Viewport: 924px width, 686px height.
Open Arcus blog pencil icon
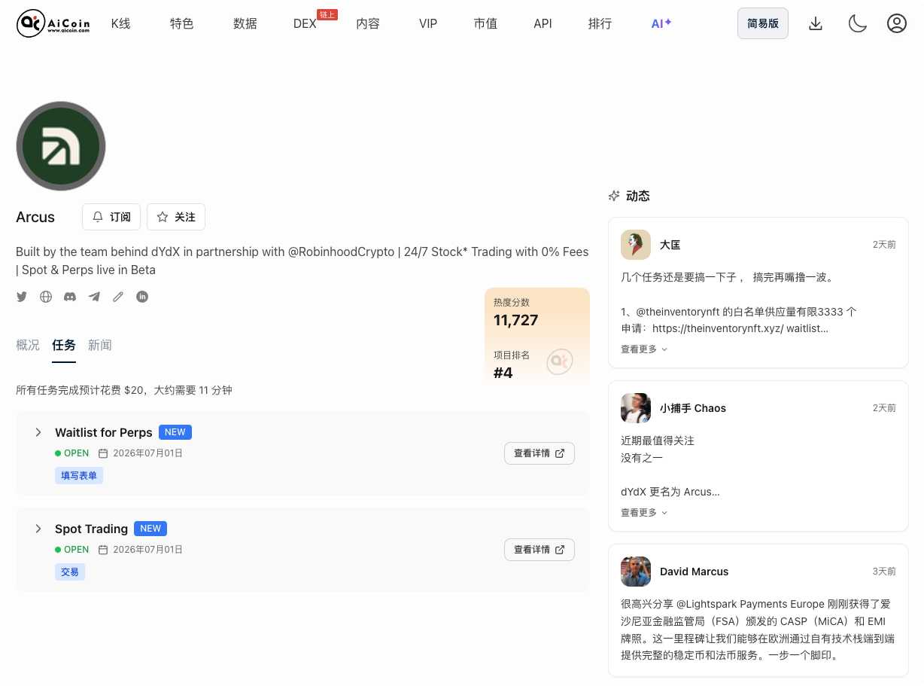point(118,297)
